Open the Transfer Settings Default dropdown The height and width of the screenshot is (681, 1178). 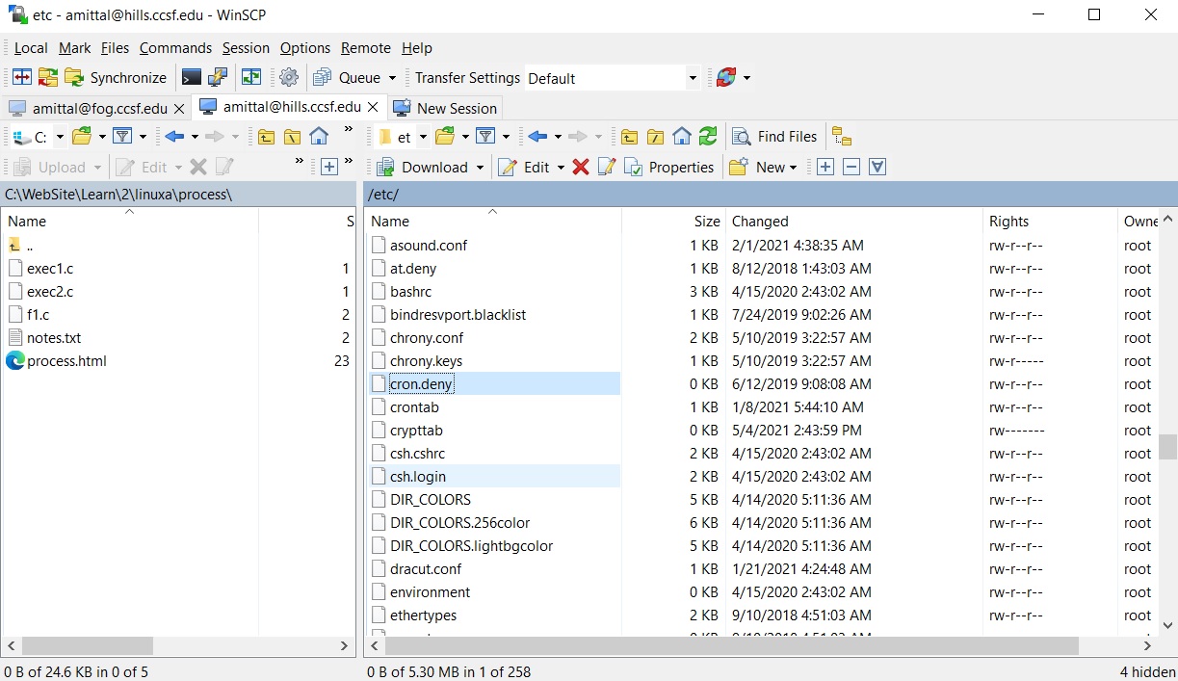[692, 79]
